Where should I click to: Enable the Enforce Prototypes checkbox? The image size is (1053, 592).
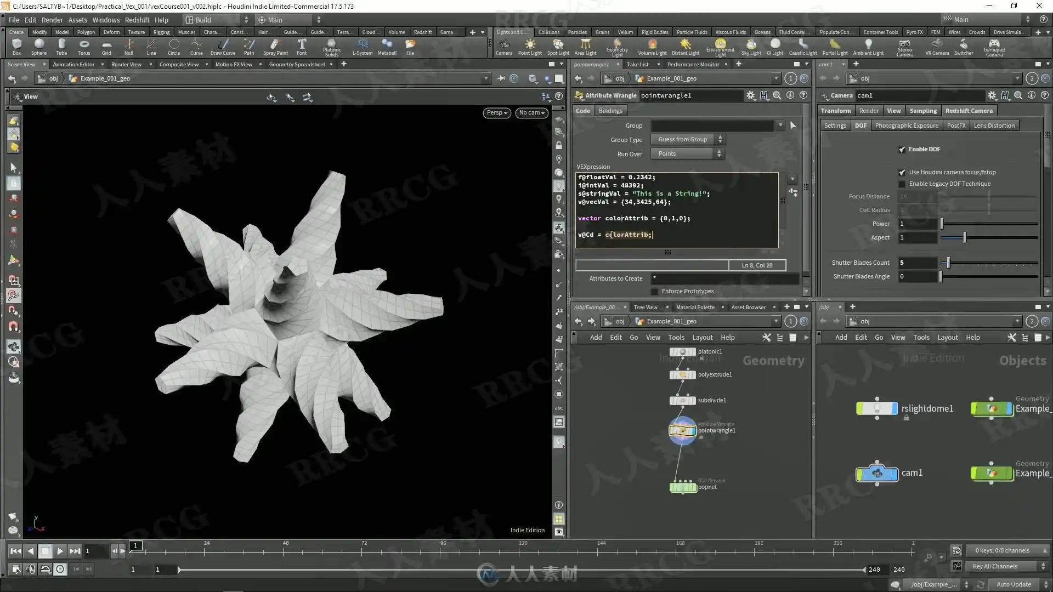coord(654,291)
